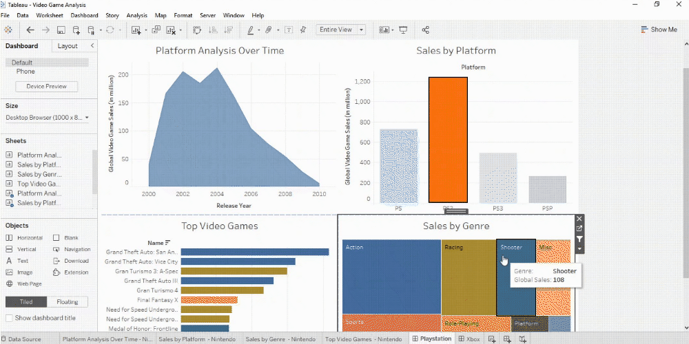
Task: Click the Show/Hide cards toolbar icon
Action: (384, 30)
